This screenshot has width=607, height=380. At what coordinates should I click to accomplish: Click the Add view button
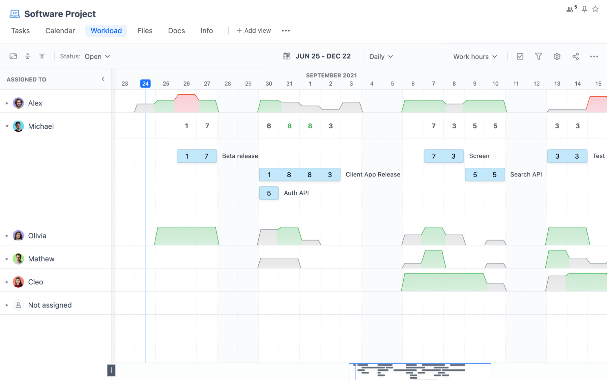pos(253,30)
